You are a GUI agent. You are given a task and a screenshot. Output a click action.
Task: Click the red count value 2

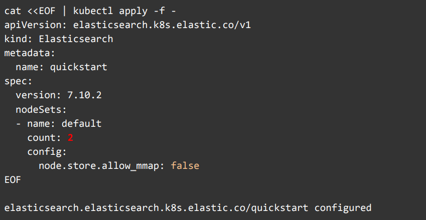(x=70, y=137)
